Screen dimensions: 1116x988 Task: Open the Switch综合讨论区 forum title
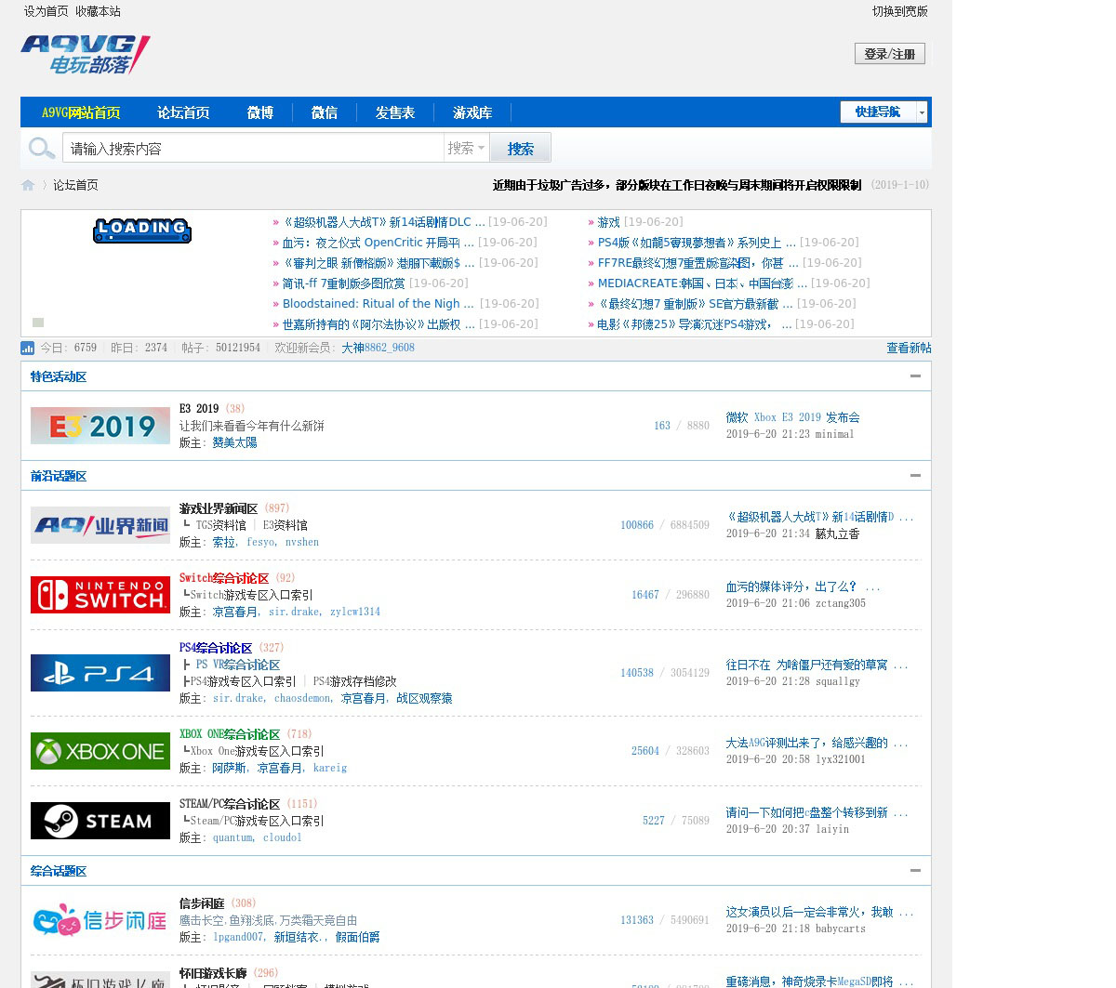coord(224,578)
